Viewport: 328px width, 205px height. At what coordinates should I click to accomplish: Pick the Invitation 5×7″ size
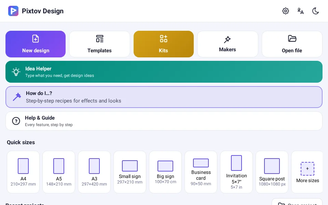236,172
